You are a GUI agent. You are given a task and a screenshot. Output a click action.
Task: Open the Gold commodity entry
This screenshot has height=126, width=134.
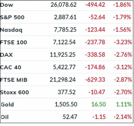click(x=7, y=104)
